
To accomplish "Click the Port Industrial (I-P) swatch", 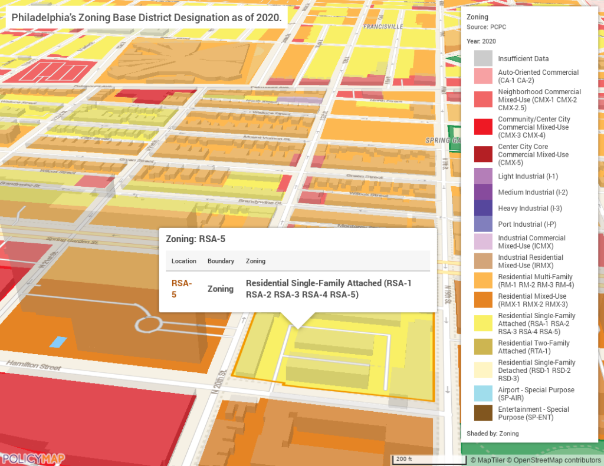I will [483, 224].
